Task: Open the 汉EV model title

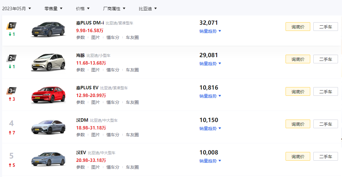Action: click(81, 153)
